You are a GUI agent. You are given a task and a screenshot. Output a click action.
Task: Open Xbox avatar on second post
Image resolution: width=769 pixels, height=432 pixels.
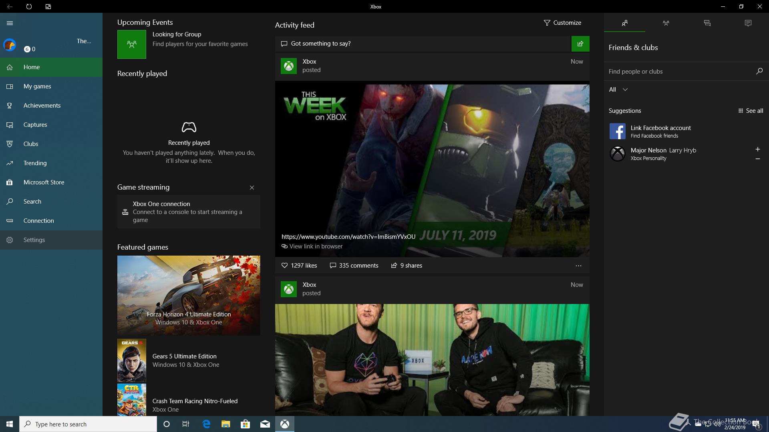tap(289, 289)
